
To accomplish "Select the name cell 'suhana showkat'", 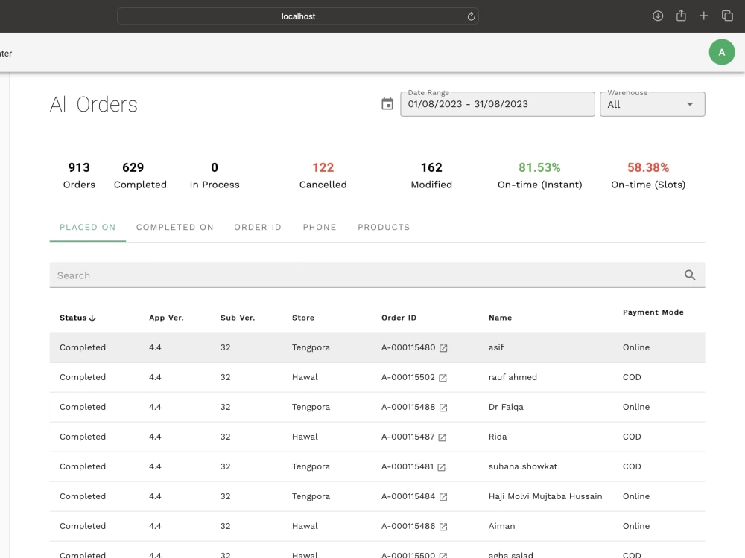I will tap(523, 466).
